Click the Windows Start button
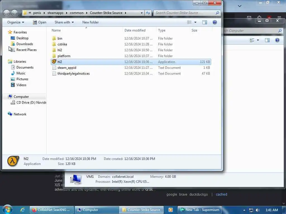 pyautogui.click(x=7, y=210)
